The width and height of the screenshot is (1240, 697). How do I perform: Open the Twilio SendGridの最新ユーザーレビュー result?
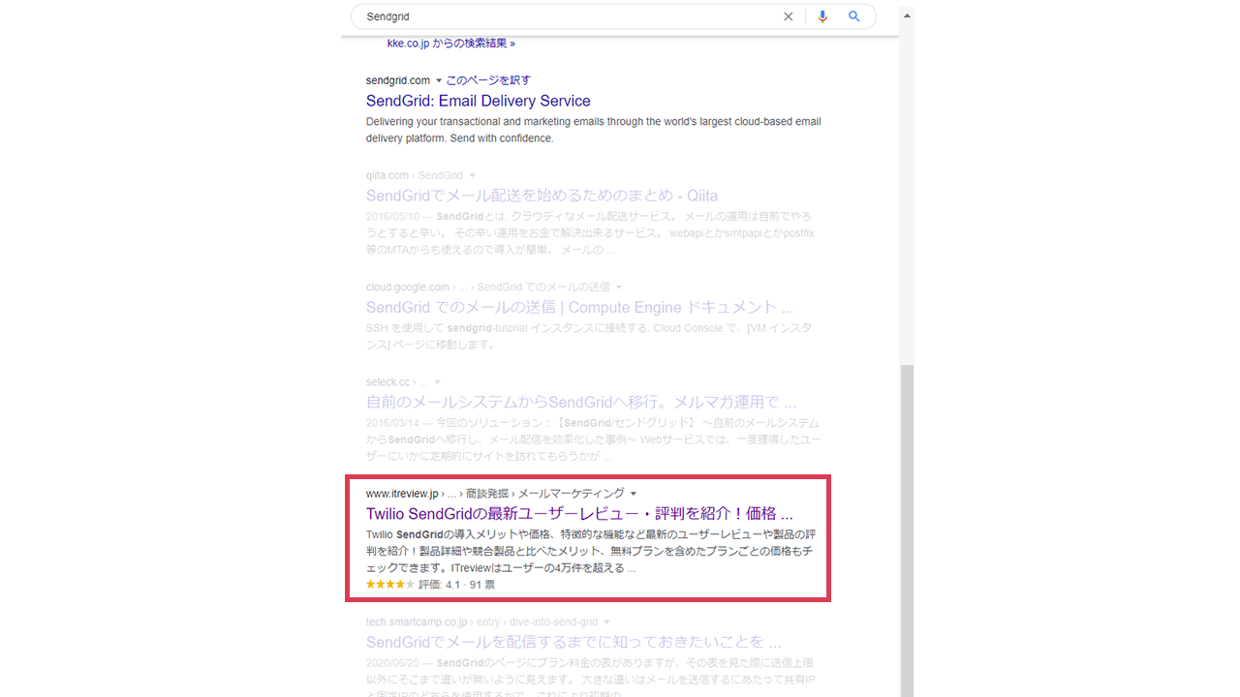point(579,513)
